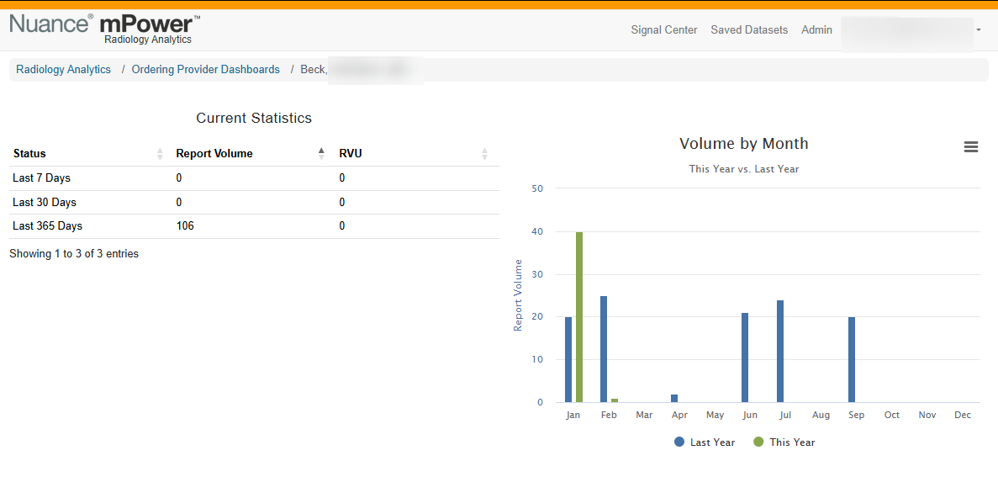Image resolution: width=998 pixels, height=498 pixels.
Task: Click the 50 label on the y-axis
Action: [536, 188]
